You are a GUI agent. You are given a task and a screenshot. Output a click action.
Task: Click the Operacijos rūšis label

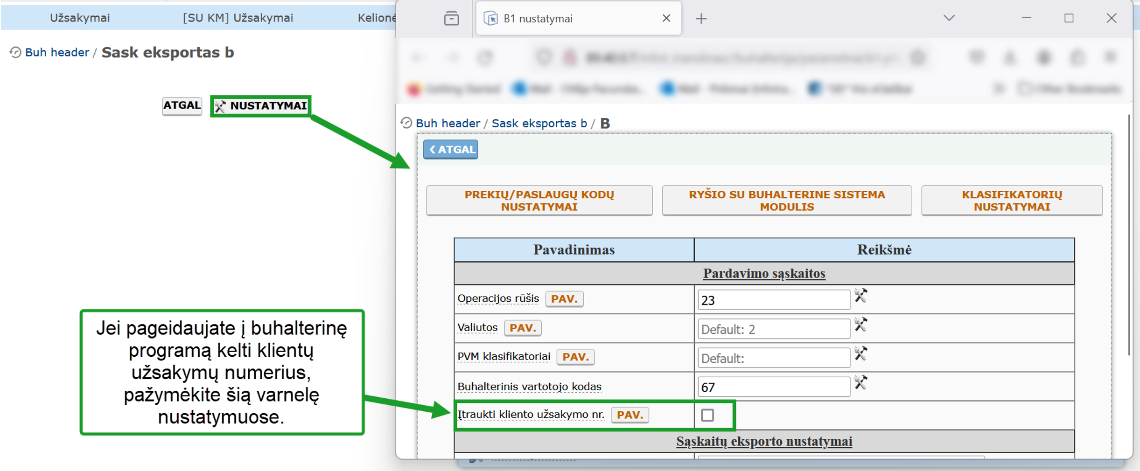pyautogui.click(x=498, y=298)
